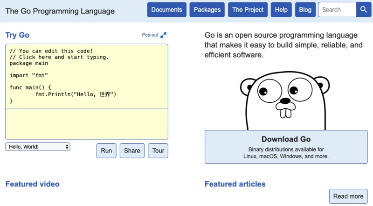Click the Featured articles heading

235,184
